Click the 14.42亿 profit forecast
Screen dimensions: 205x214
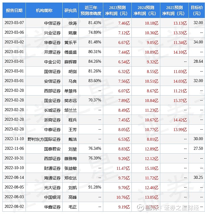point(180,120)
